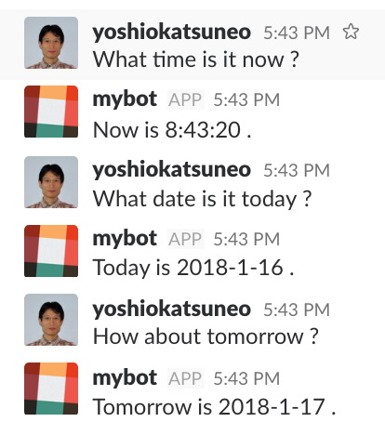Open yoshiokatsuneo's avatar on first message

click(x=51, y=43)
